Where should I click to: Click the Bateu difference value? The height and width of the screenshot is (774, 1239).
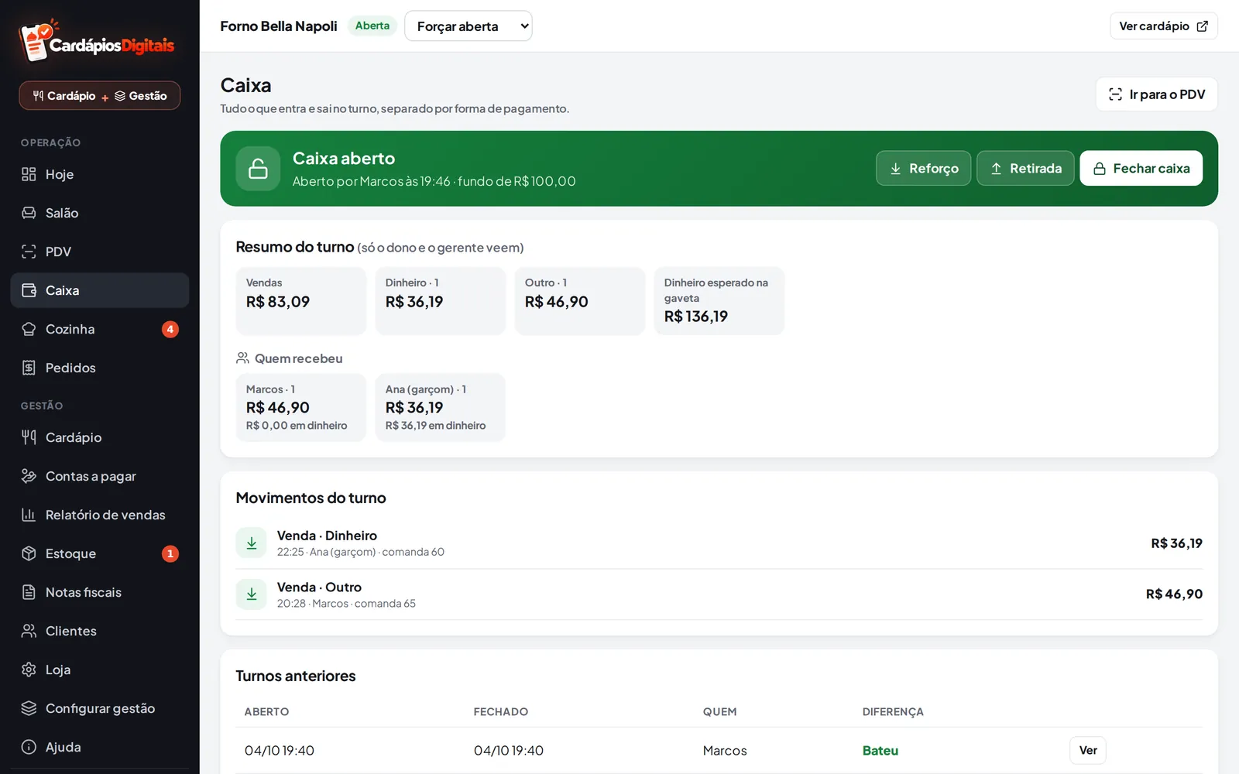click(x=880, y=750)
